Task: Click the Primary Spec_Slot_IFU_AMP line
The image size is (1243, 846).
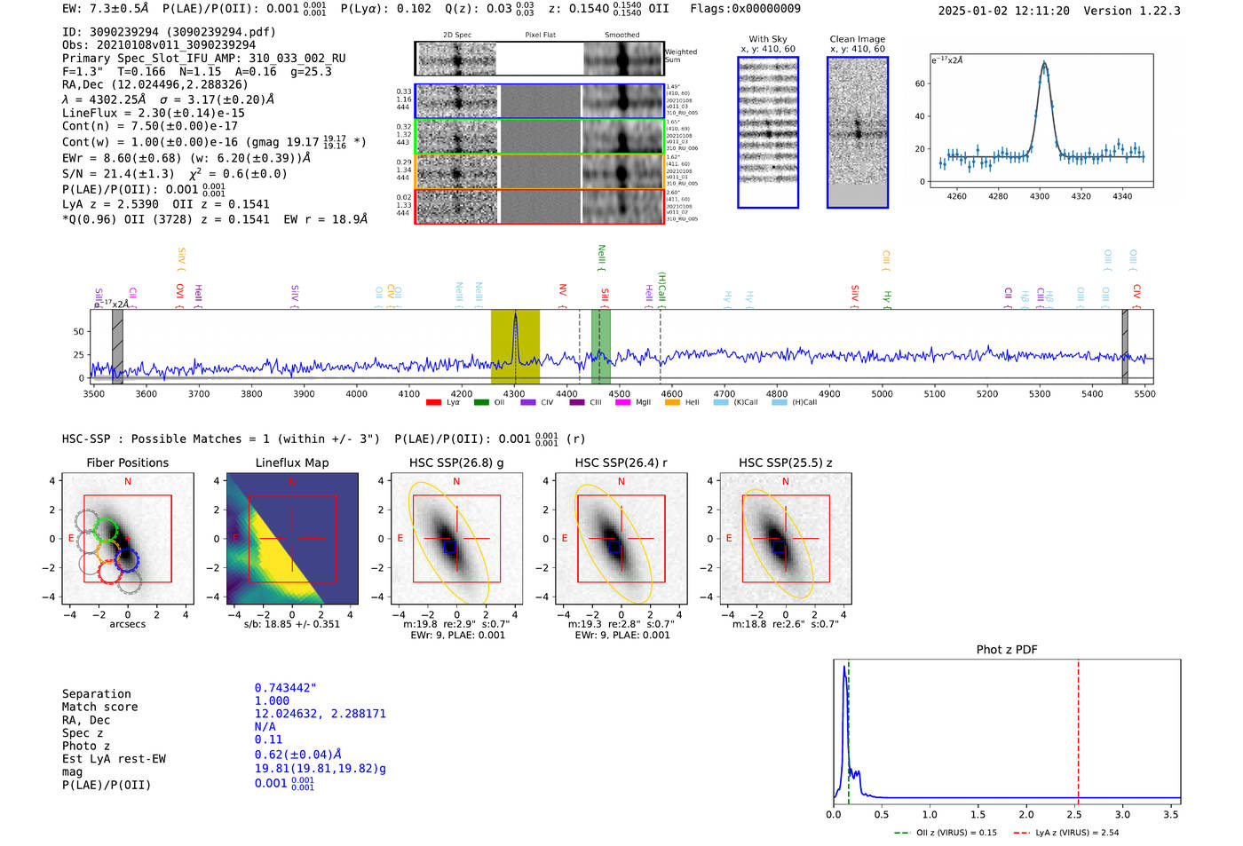Action: (x=204, y=59)
